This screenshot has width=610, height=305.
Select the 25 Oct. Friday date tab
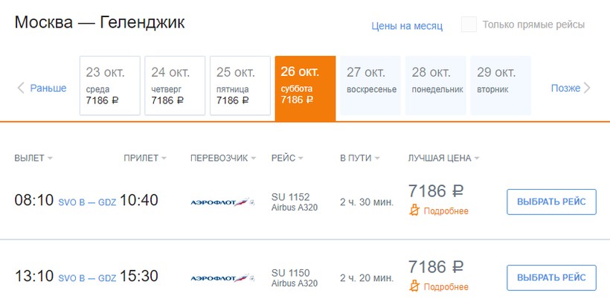point(240,86)
